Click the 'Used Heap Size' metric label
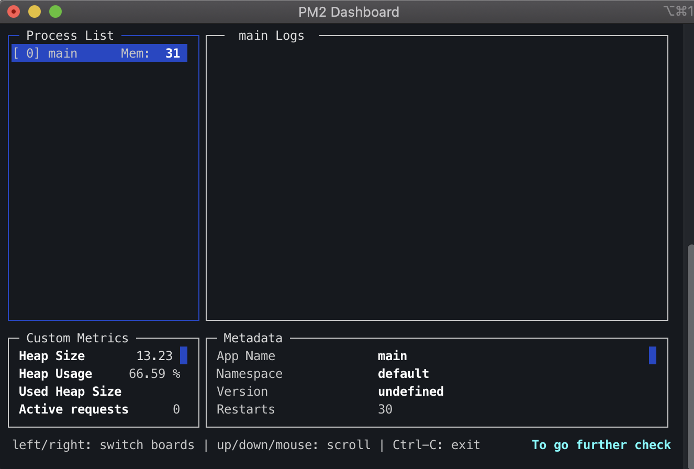 [x=70, y=392]
